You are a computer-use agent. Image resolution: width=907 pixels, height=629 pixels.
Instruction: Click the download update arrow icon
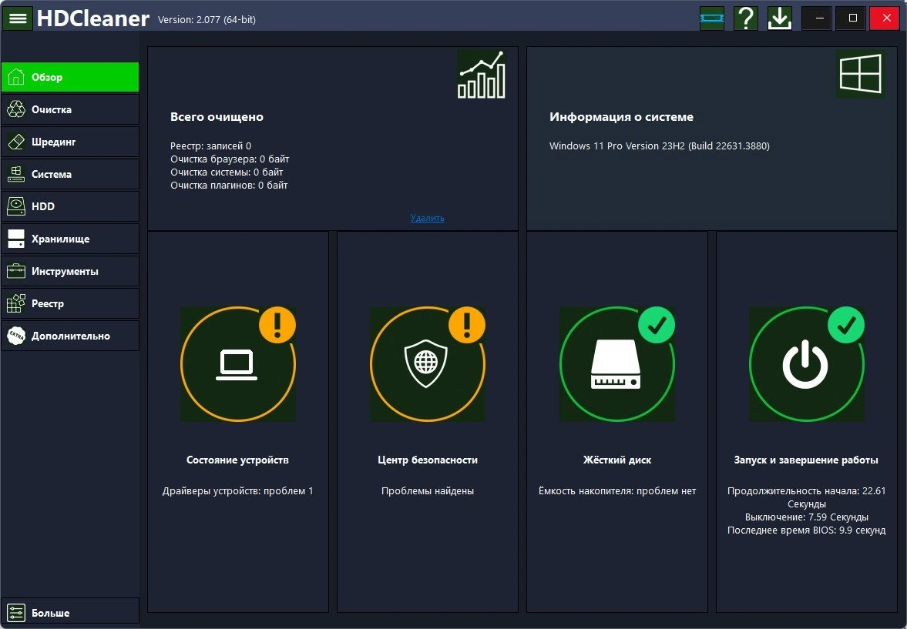(x=780, y=18)
